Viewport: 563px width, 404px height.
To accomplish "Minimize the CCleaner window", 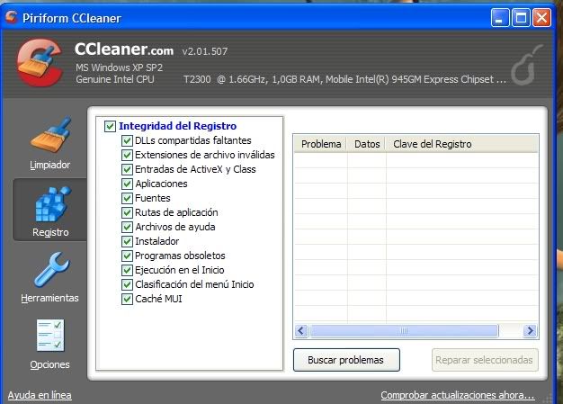I will 499,17.
